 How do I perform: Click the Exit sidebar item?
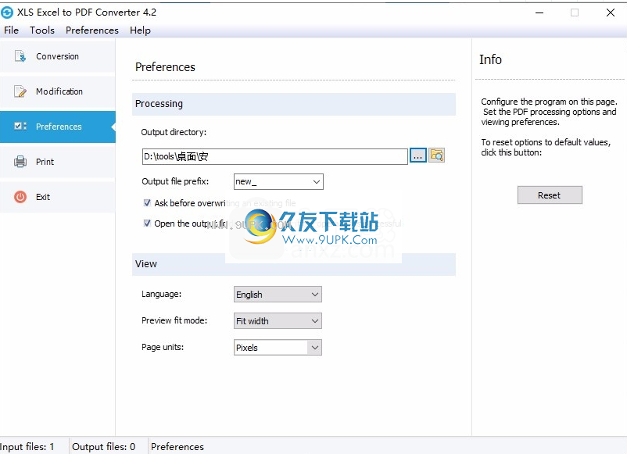tap(58, 197)
